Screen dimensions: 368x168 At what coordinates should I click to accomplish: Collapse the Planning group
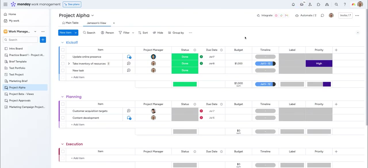[x=62, y=97]
